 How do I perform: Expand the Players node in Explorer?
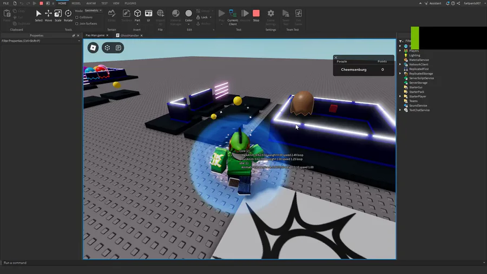400,51
